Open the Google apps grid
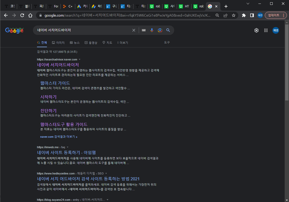Screen dimensions: 289x202 266,30
